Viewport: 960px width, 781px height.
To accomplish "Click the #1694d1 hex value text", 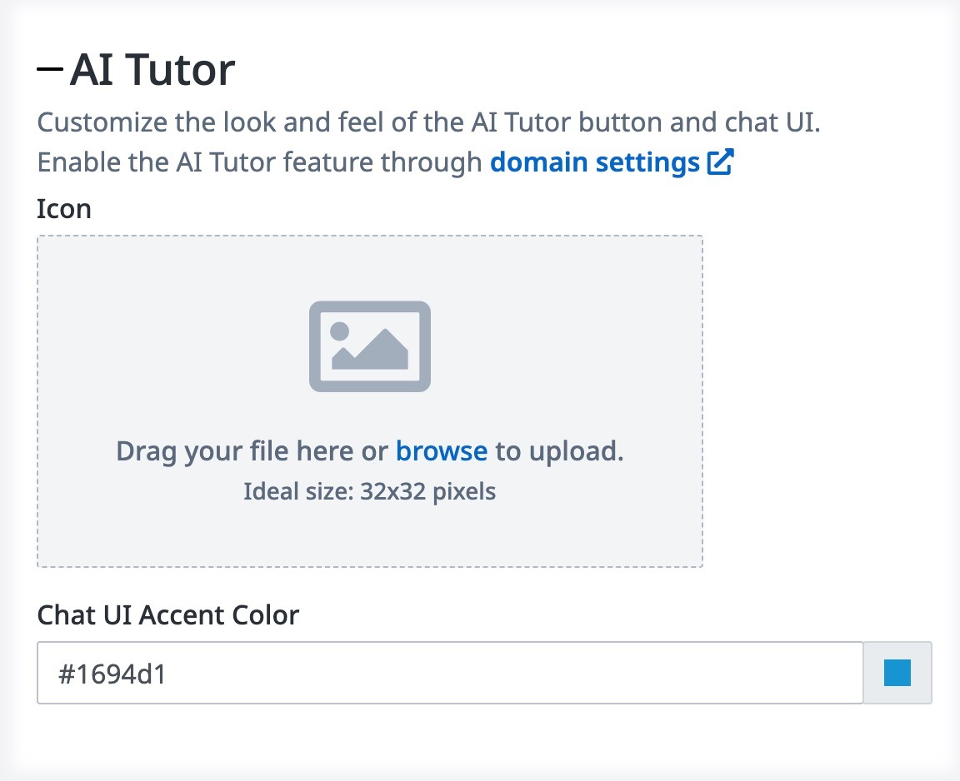I will pos(112,674).
